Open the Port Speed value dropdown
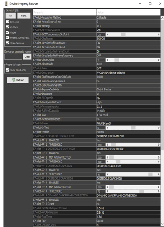 128,221
